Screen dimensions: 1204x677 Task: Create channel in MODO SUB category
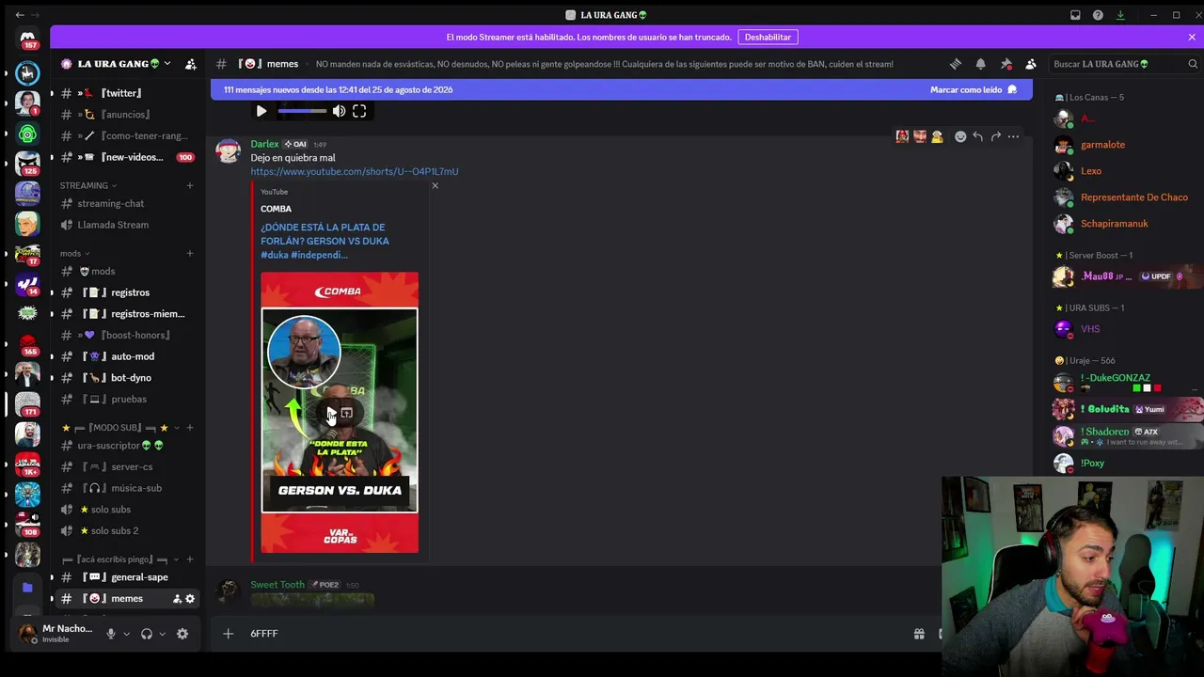[x=190, y=428]
